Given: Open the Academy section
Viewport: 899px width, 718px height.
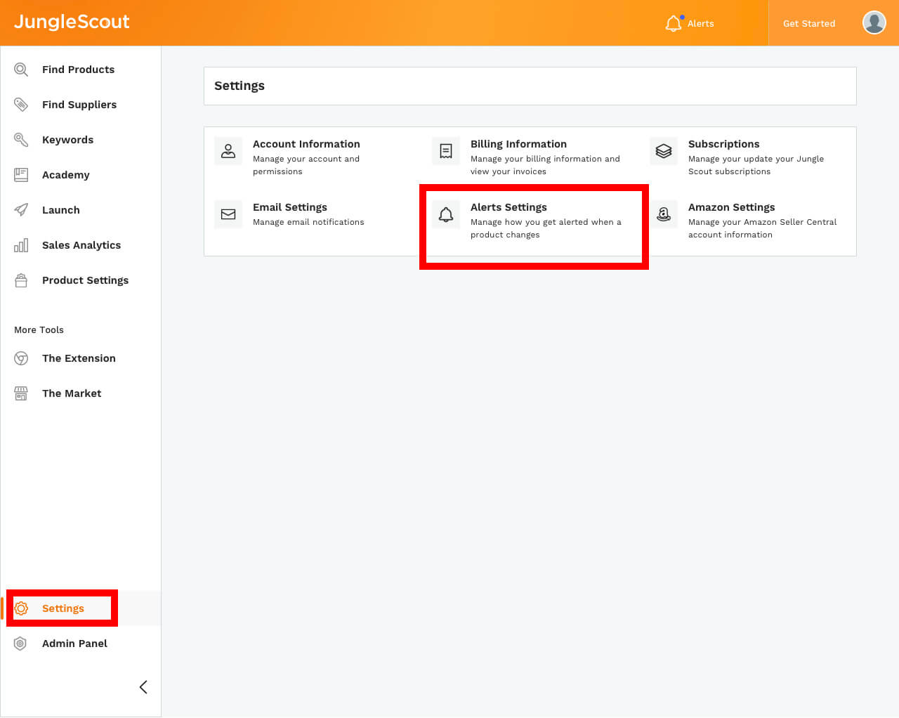Looking at the screenshot, I should click(66, 175).
